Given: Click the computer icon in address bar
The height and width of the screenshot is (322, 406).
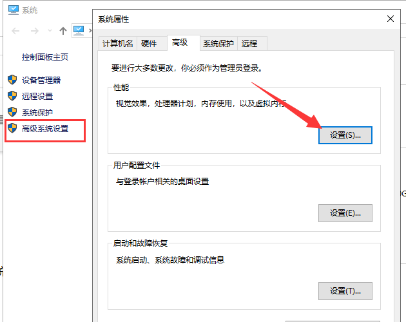Looking at the screenshot, I should 79,30.
